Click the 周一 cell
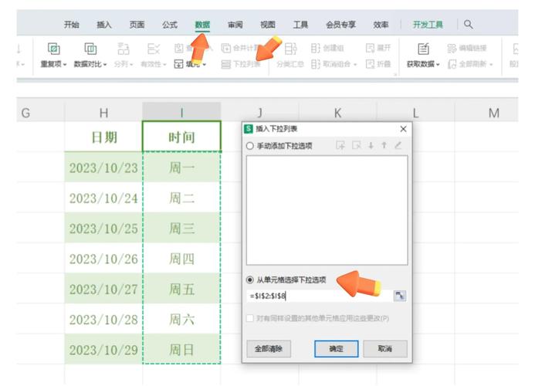Viewport: 535px width, 386px height. 181,168
